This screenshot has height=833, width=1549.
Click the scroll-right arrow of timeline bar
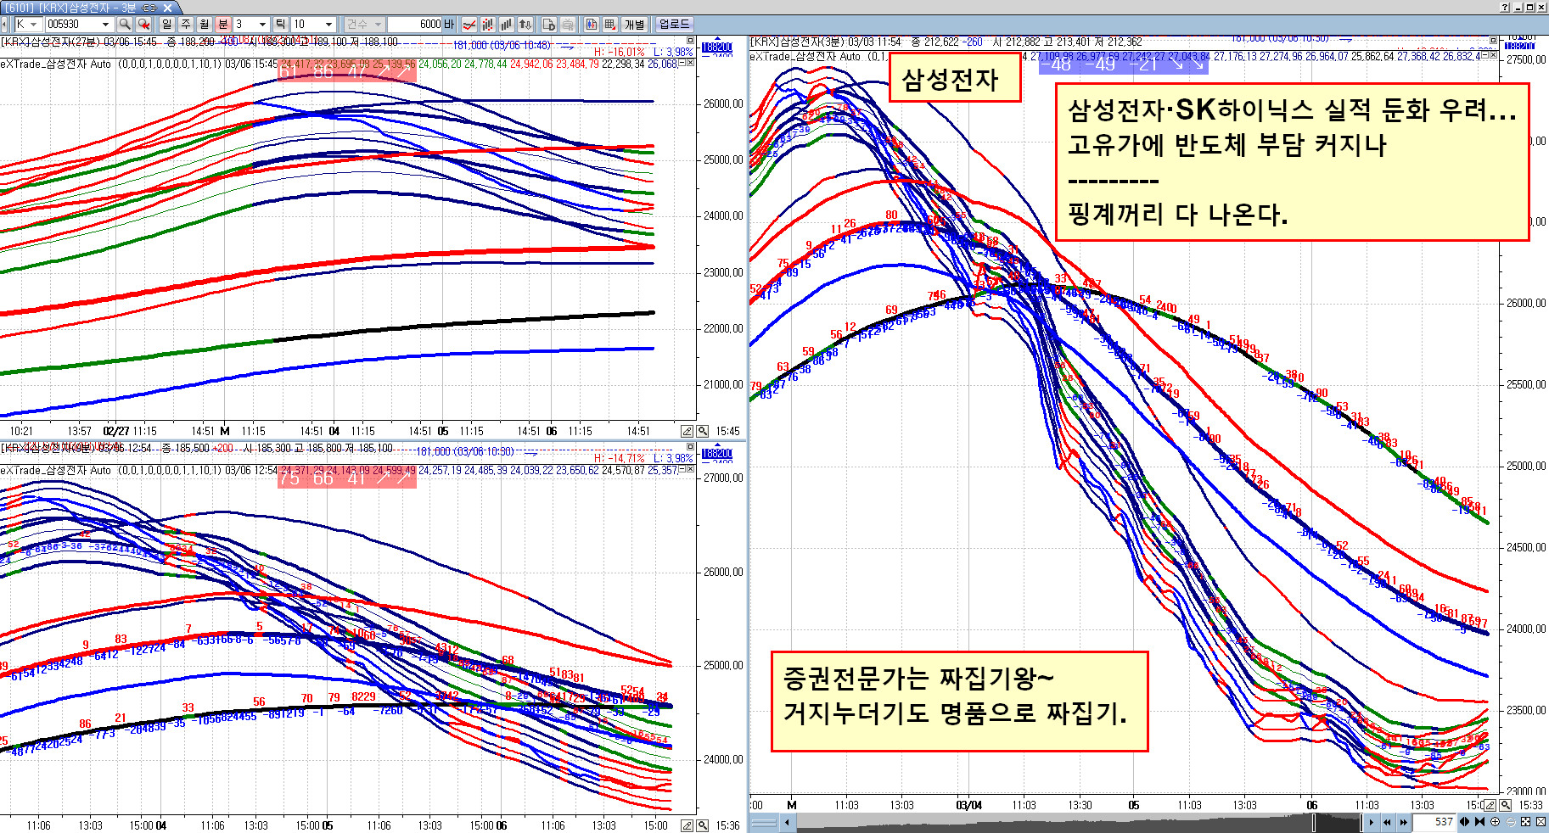[1372, 822]
